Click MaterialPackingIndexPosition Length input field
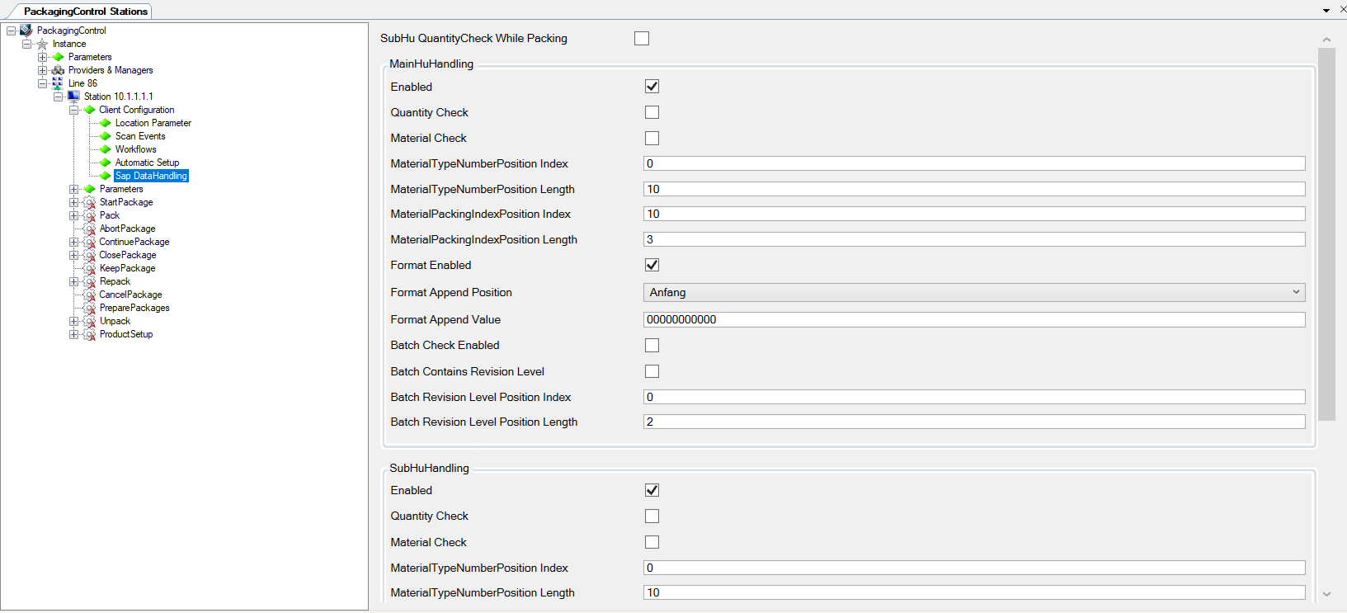1347x613 pixels. click(974, 239)
